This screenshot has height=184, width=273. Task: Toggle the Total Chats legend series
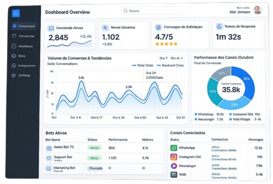tap(143, 65)
